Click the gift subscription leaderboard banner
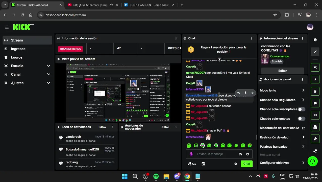Image resolution: width=322 pixels, height=182 pixels. click(x=219, y=50)
